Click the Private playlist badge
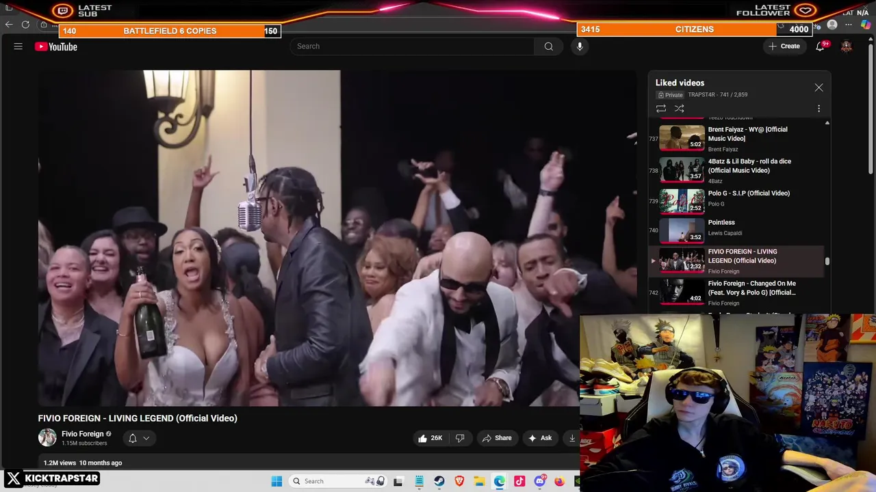 (x=671, y=95)
